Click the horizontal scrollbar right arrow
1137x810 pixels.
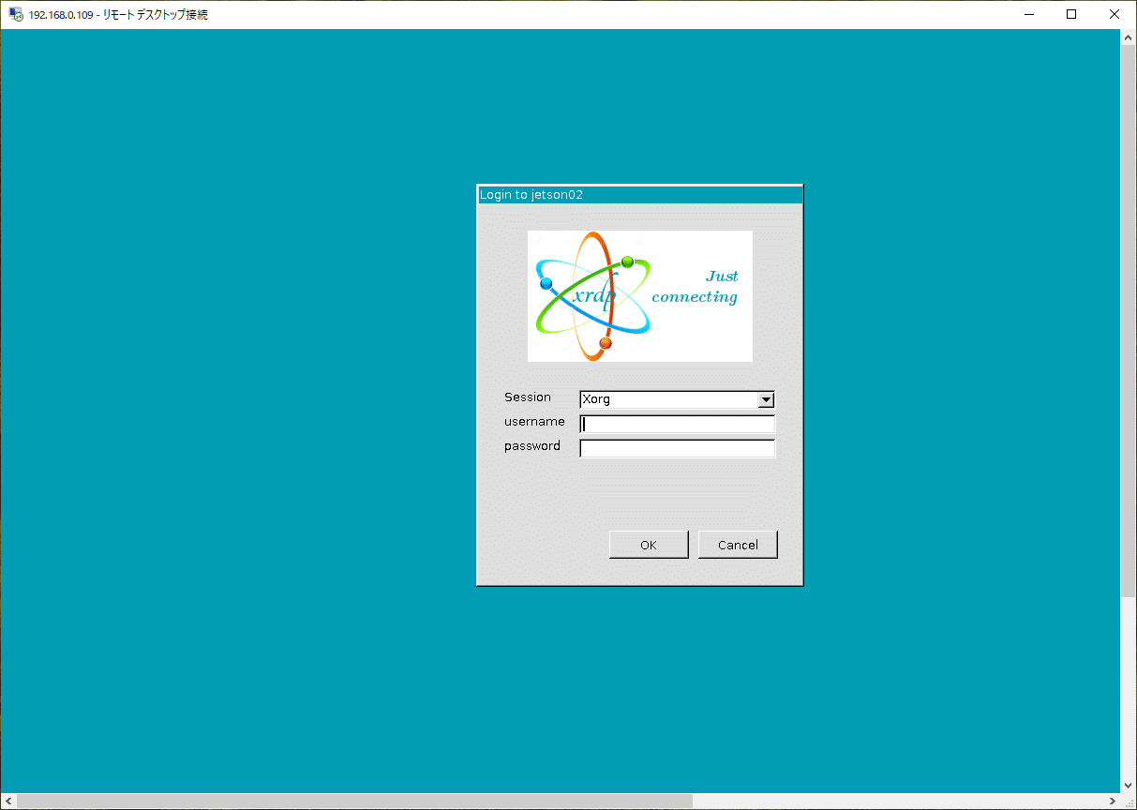1112,802
